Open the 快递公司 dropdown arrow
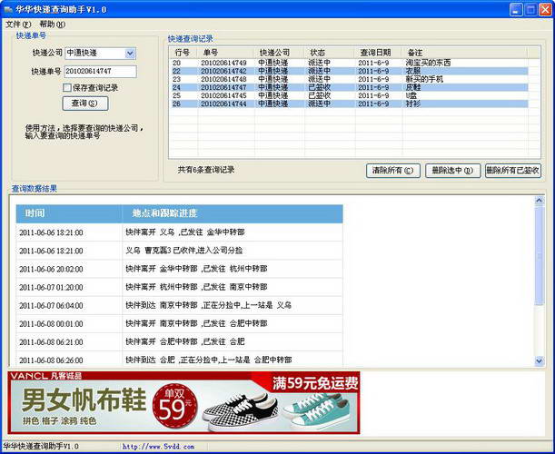 click(x=130, y=54)
